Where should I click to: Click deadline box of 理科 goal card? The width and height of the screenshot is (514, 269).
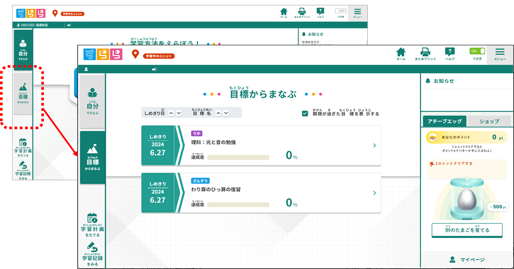pos(158,145)
